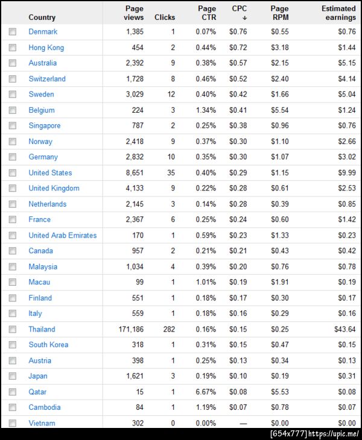Sort by Page RPM header

click(x=280, y=13)
